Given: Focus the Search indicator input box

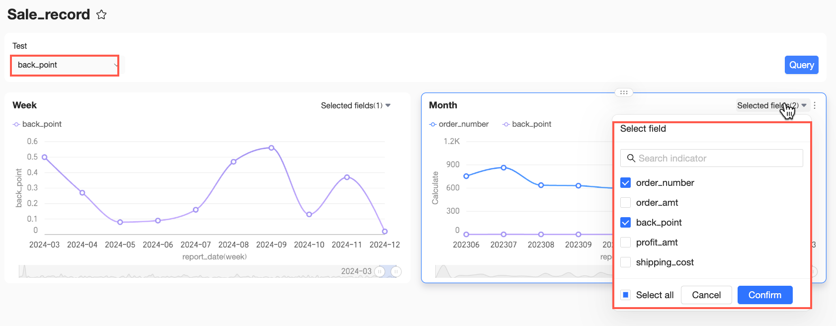Looking at the screenshot, I should click(711, 158).
